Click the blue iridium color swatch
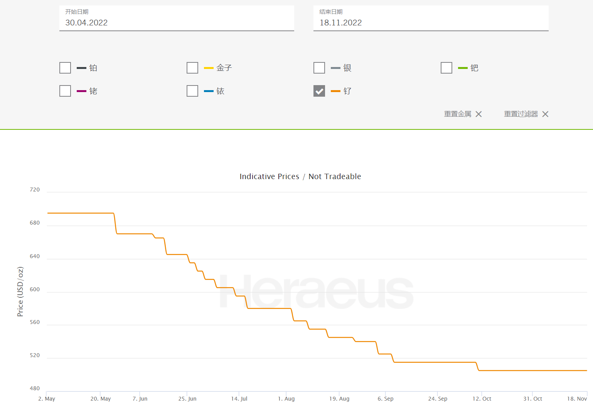Screen dimensions: 593x406 [209, 91]
